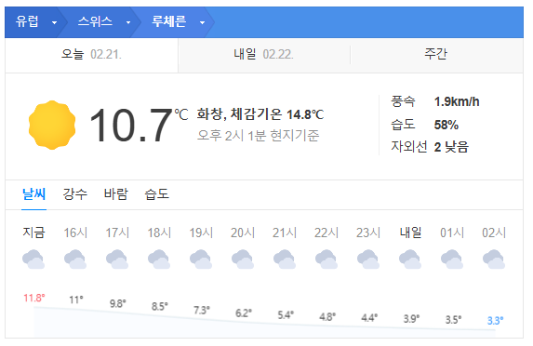Click the cloud icon under 22시
This screenshot has width=533, height=346.
pos(326,259)
